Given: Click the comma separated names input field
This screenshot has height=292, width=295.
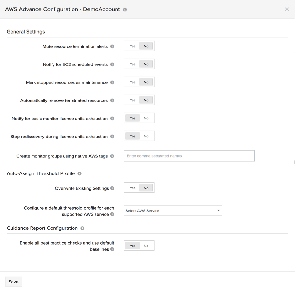Looking at the screenshot, I should click(189, 156).
